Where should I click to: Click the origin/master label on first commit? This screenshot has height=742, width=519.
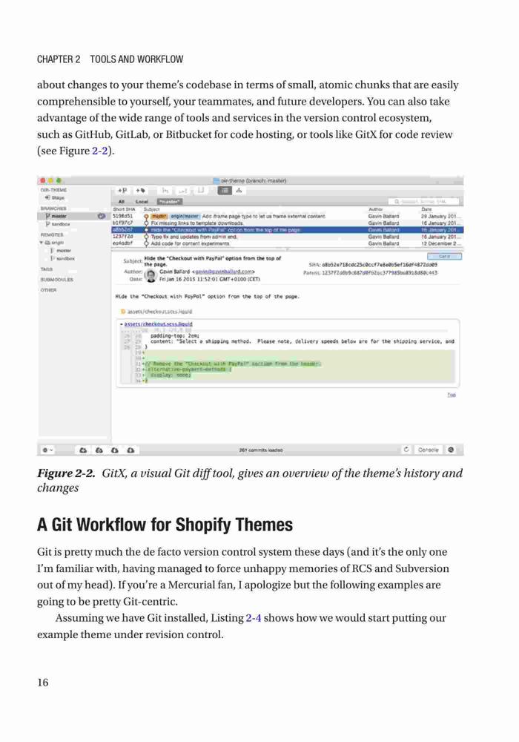tap(185, 216)
